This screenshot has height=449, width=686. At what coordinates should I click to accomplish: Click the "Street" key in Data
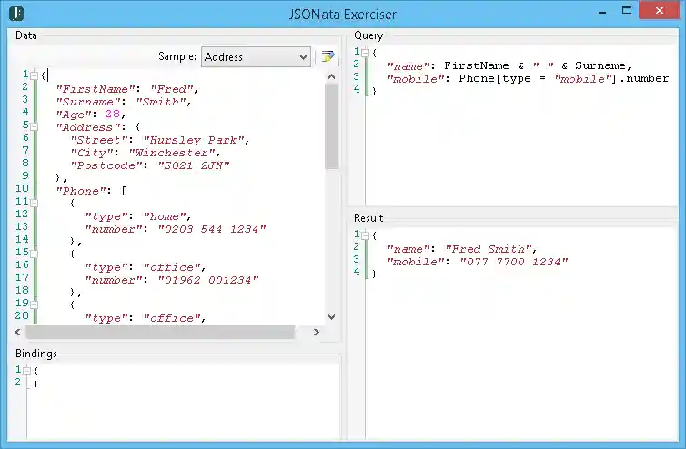99,140
